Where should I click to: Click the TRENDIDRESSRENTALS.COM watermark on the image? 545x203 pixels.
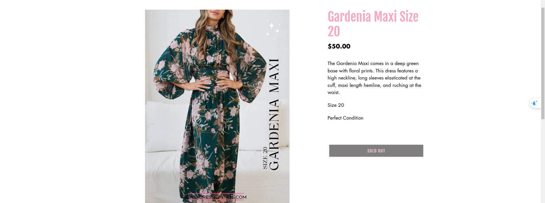pos(214,197)
